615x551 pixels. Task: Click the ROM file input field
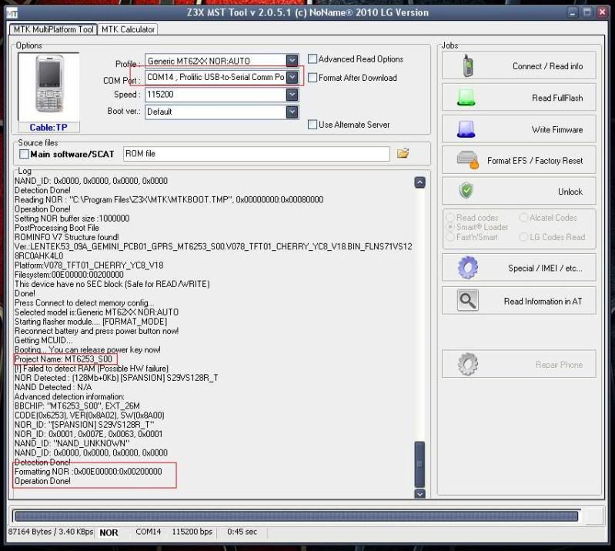click(x=255, y=154)
